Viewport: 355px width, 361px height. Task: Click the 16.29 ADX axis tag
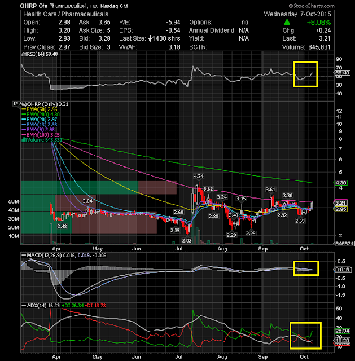(343, 340)
